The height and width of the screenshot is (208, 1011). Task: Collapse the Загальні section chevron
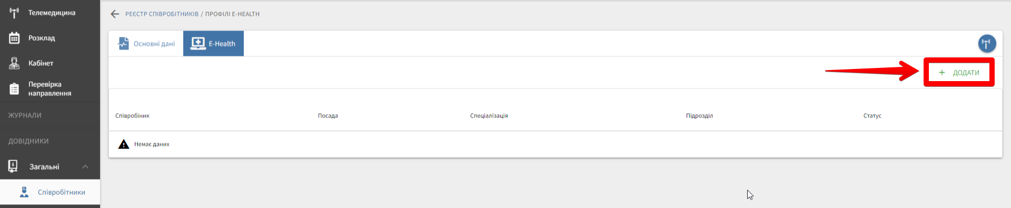click(85, 166)
